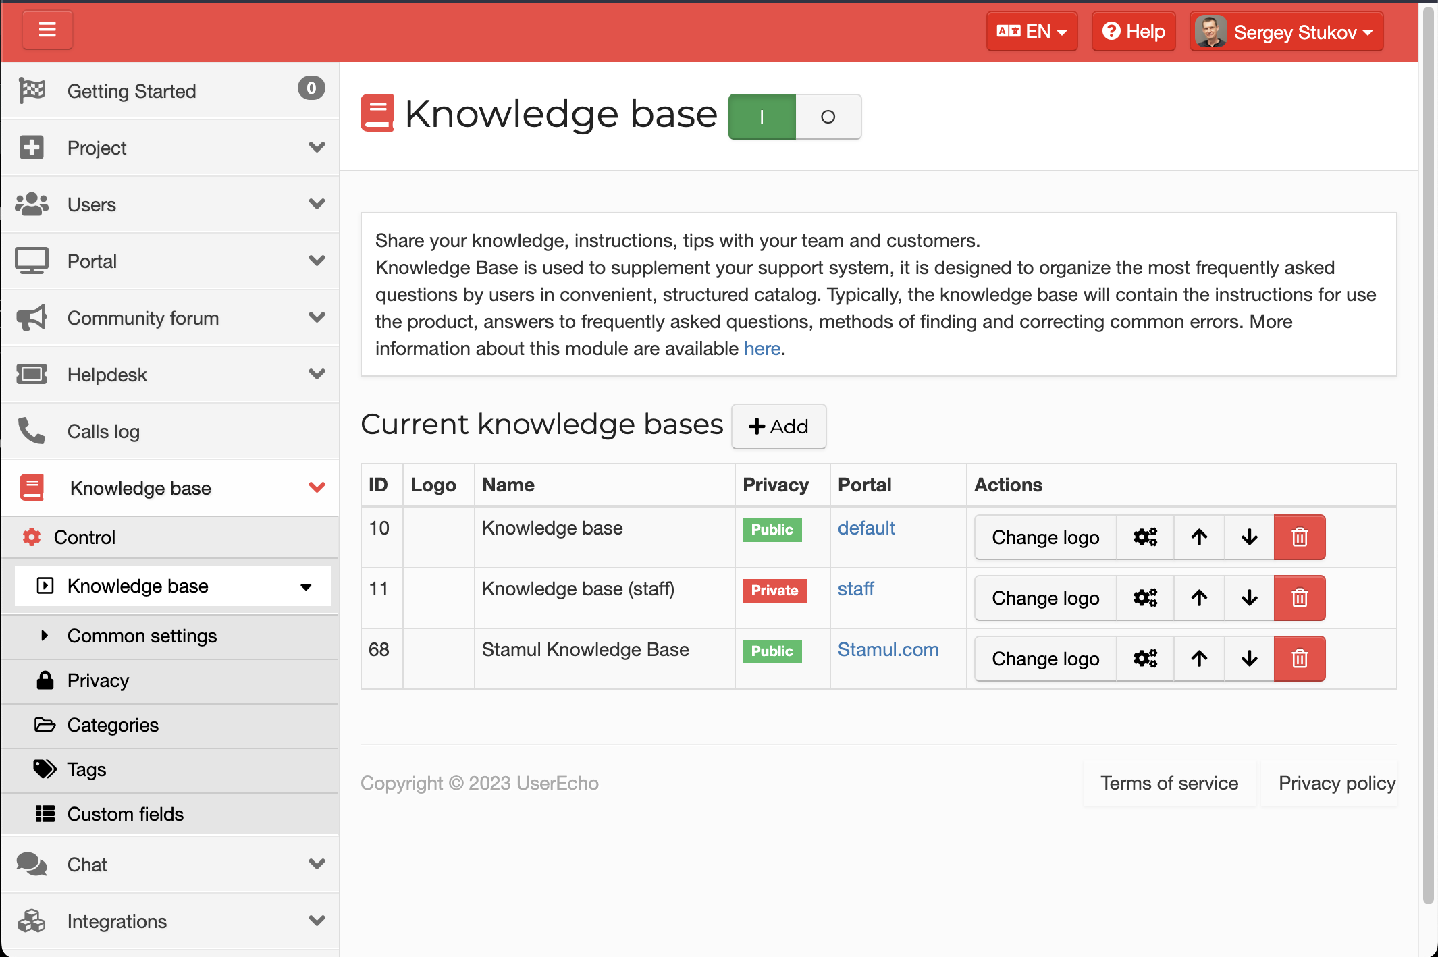Click the Private badge on staff row
Screen dimensions: 1438x957
click(774, 591)
